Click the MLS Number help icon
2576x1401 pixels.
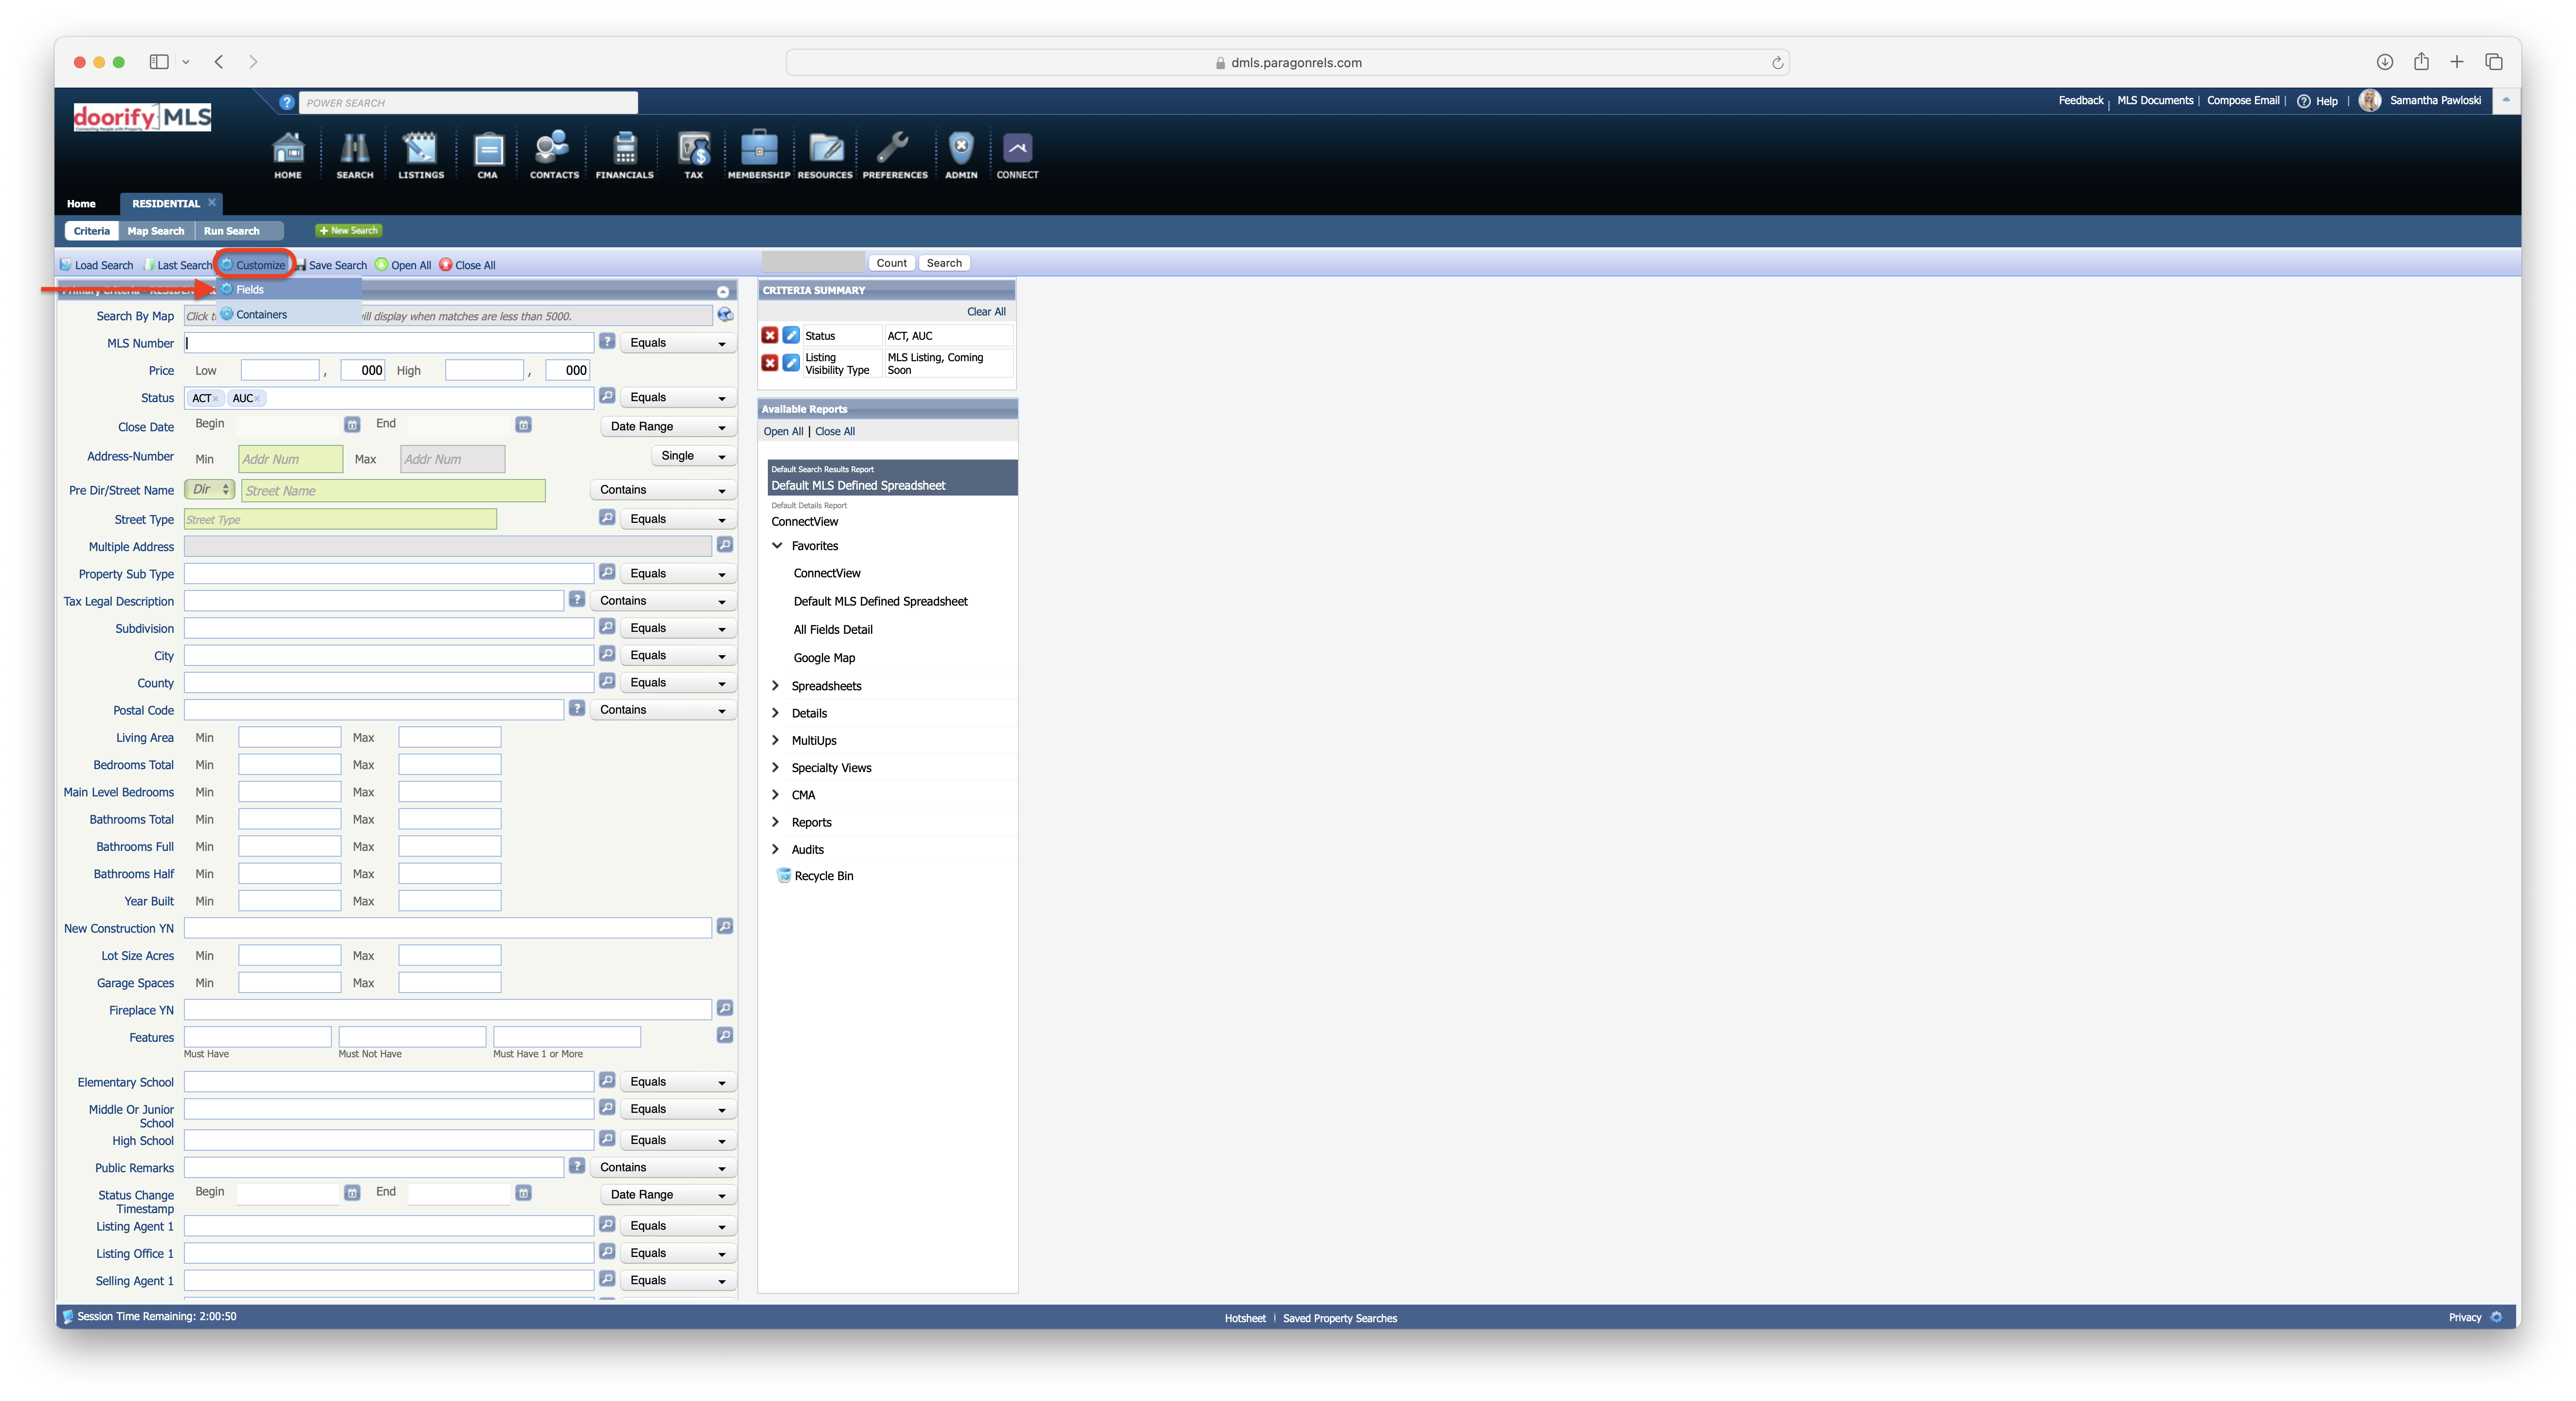[x=607, y=342]
